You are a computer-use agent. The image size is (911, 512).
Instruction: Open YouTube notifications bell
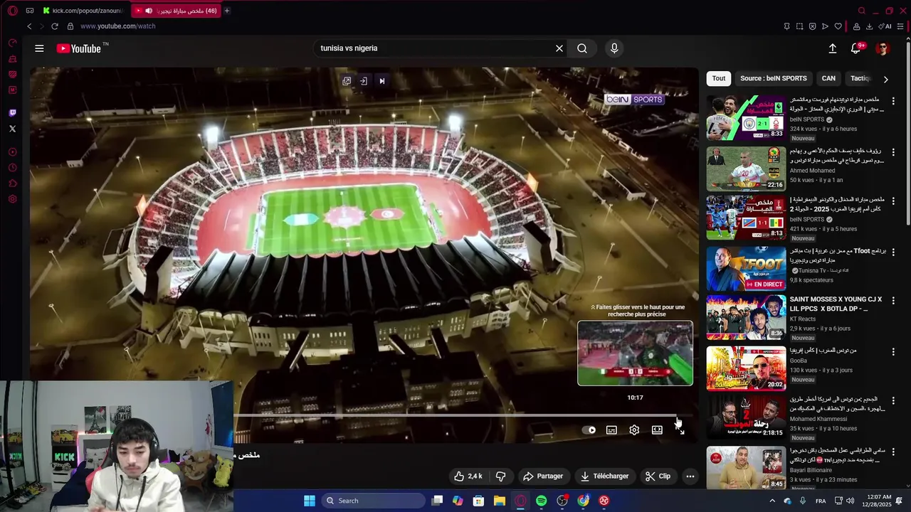click(856, 48)
